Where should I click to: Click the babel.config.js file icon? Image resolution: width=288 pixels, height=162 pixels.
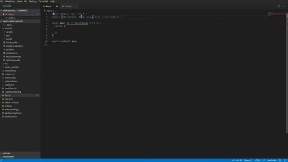(x=3, y=103)
